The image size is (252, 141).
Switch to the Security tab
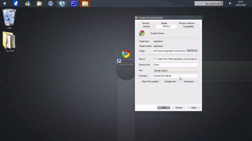click(145, 23)
